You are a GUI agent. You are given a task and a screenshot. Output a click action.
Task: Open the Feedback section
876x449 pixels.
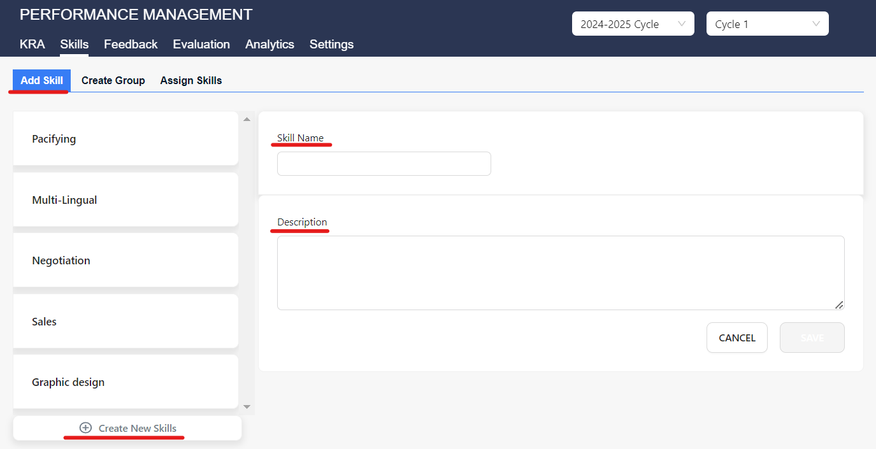[x=131, y=44]
